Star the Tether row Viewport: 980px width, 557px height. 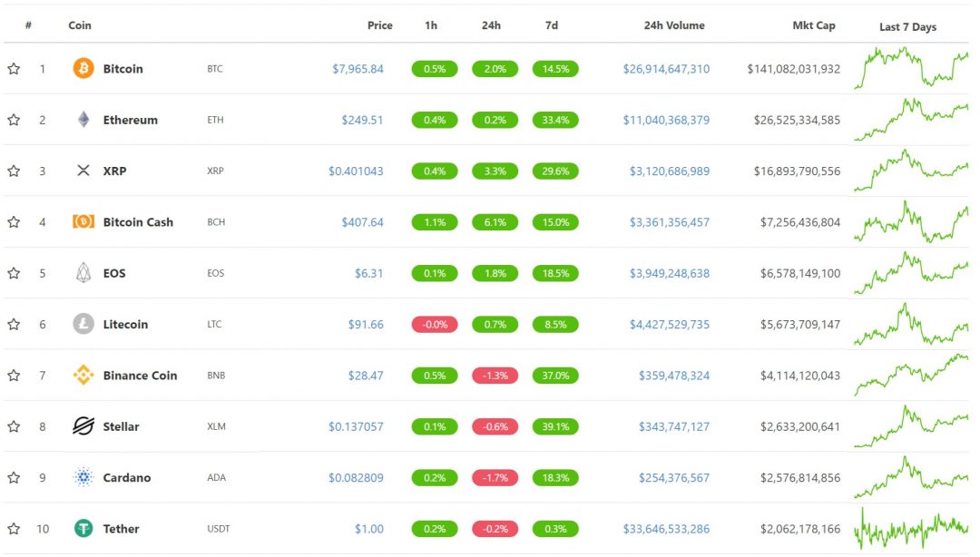coord(14,529)
